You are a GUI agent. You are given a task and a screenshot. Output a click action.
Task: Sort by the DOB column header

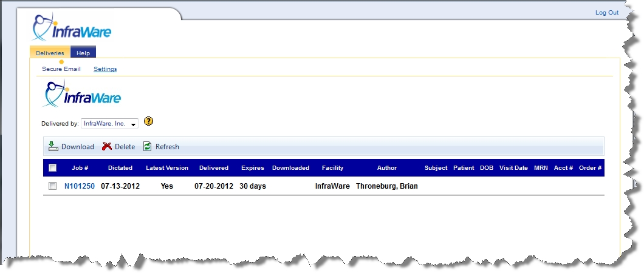487,167
